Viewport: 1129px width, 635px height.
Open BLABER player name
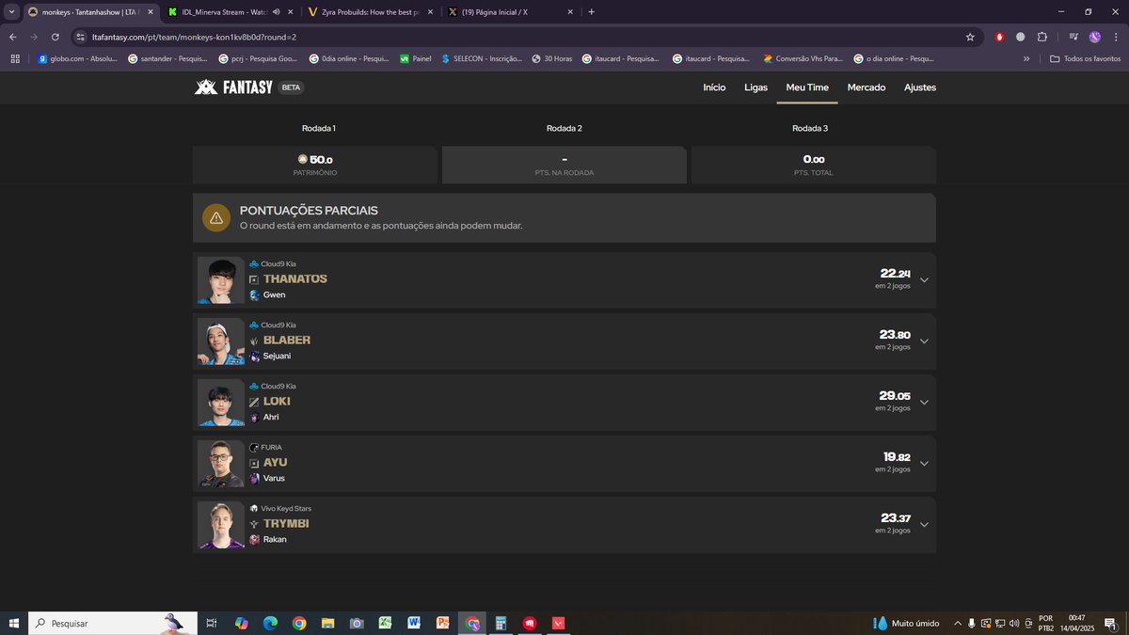[x=287, y=341]
